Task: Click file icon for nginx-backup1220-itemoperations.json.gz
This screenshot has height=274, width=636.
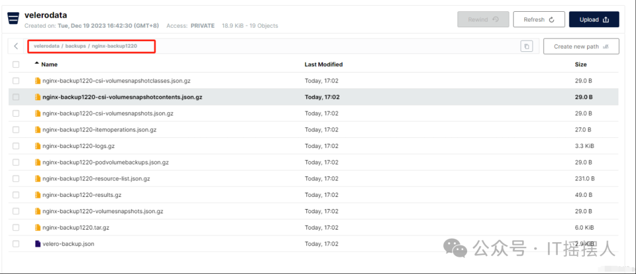Action: pyautogui.click(x=38, y=130)
